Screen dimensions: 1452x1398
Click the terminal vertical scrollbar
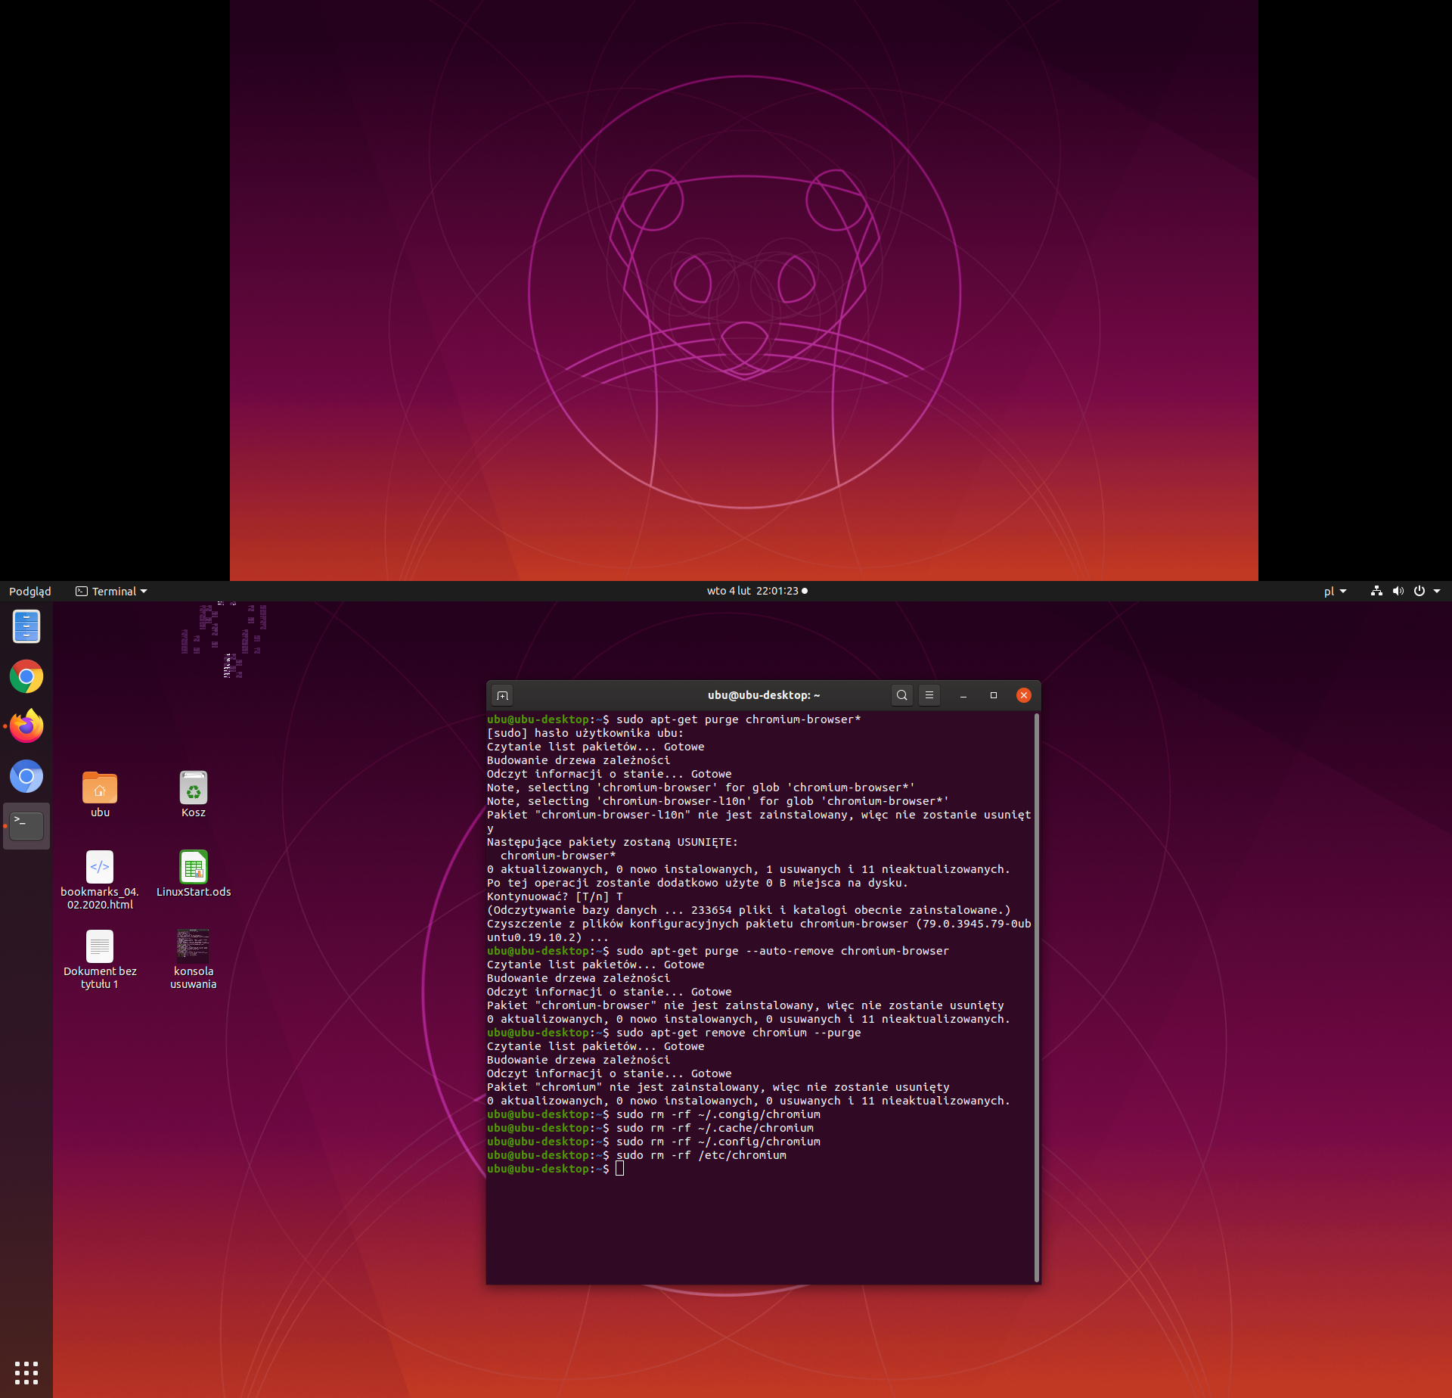pos(1036,997)
